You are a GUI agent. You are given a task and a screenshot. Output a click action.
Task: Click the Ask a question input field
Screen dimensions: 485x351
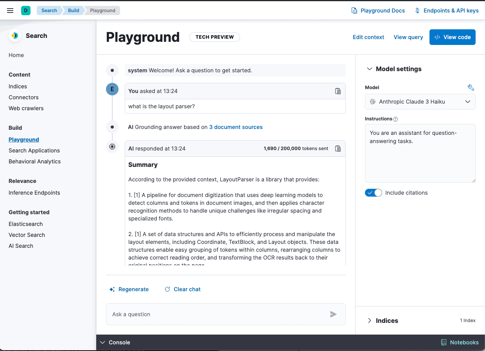(217, 314)
